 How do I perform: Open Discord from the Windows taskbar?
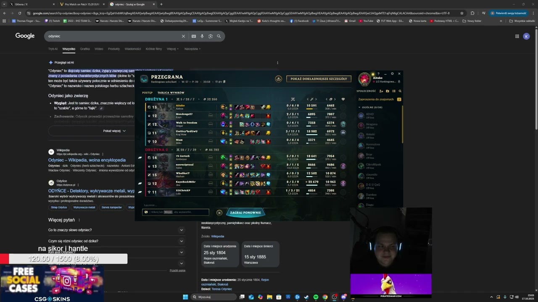(343, 297)
